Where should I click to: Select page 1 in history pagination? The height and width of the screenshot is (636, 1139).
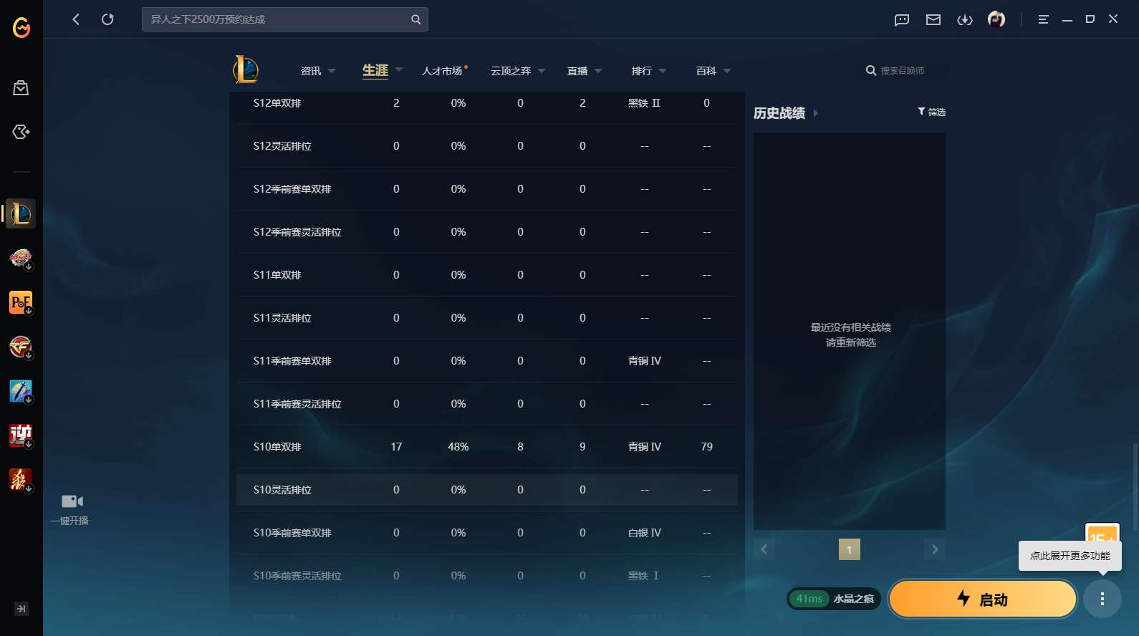850,549
